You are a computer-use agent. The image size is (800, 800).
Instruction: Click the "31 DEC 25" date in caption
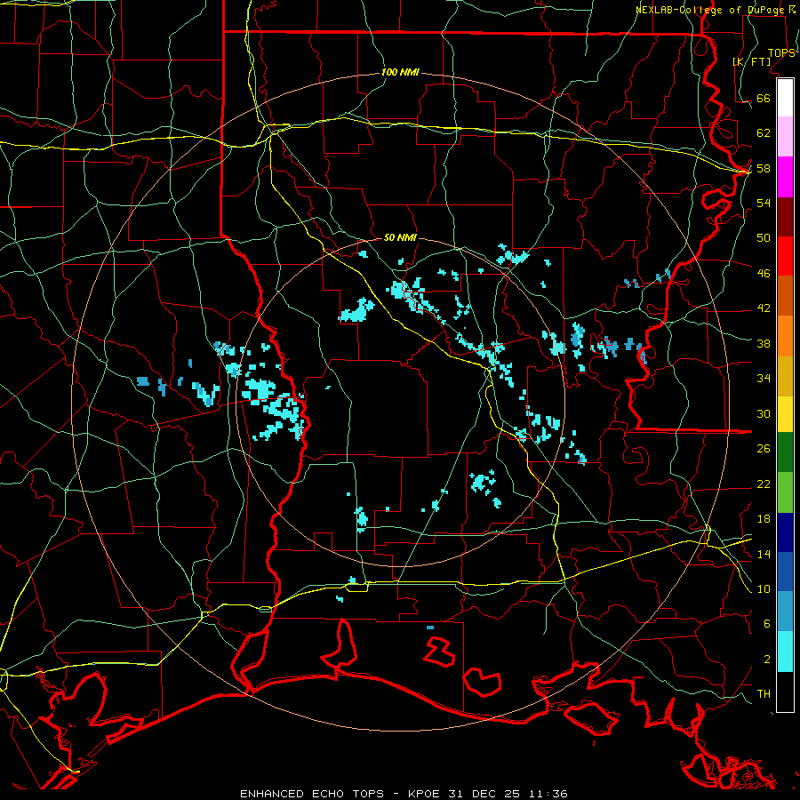tap(484, 794)
